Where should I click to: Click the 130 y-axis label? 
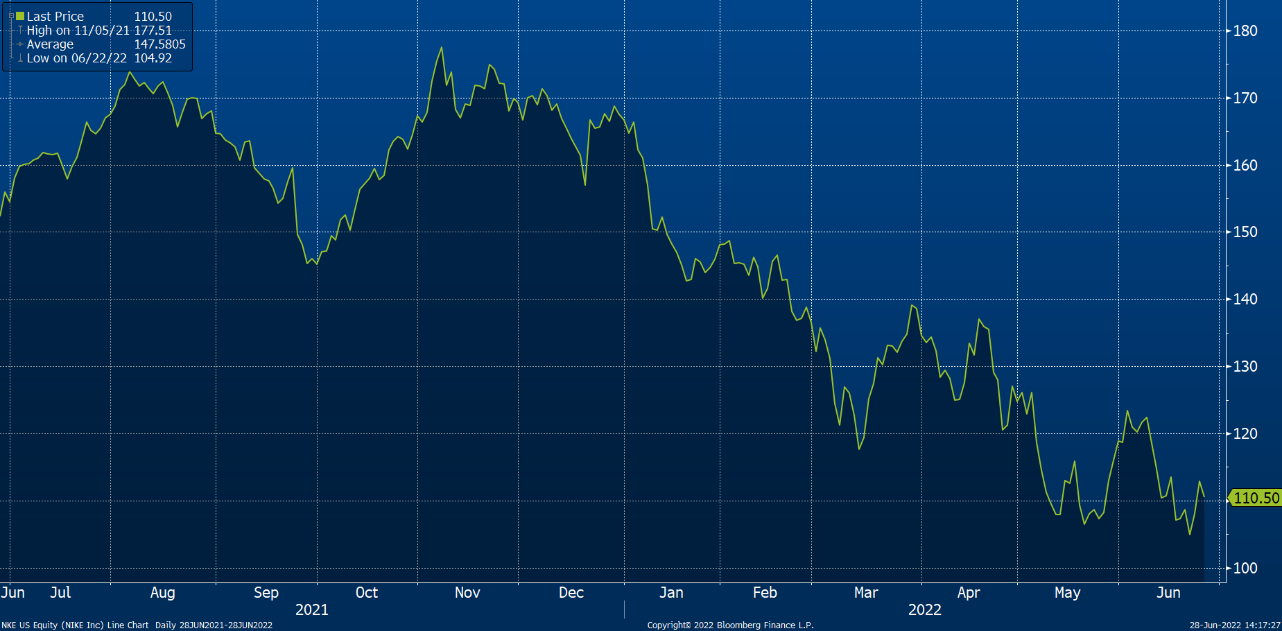click(1245, 366)
